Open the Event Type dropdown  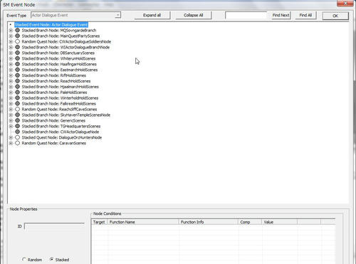[117, 15]
